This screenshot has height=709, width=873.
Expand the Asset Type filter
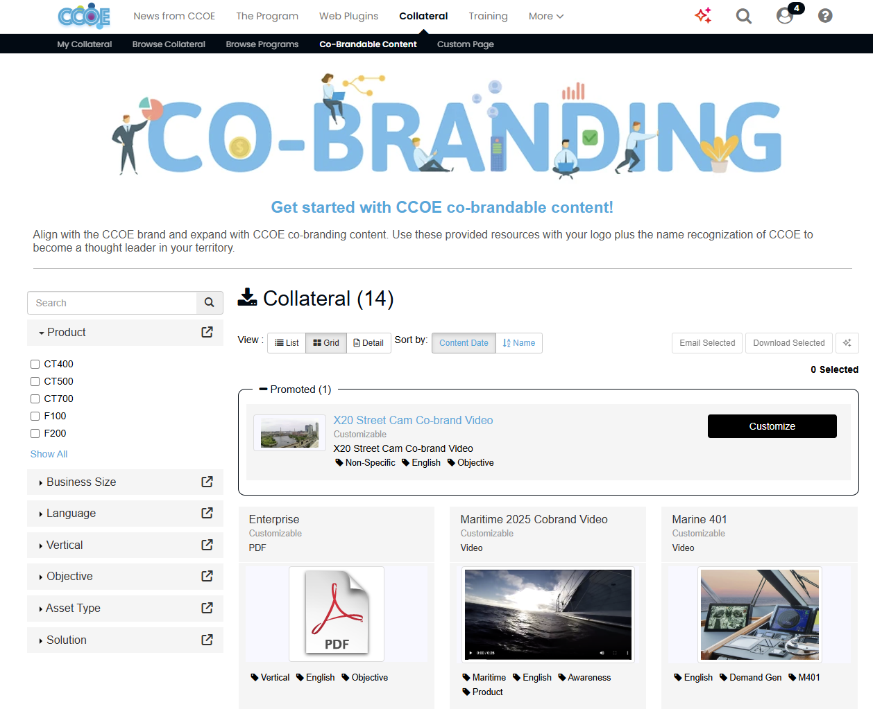(69, 609)
